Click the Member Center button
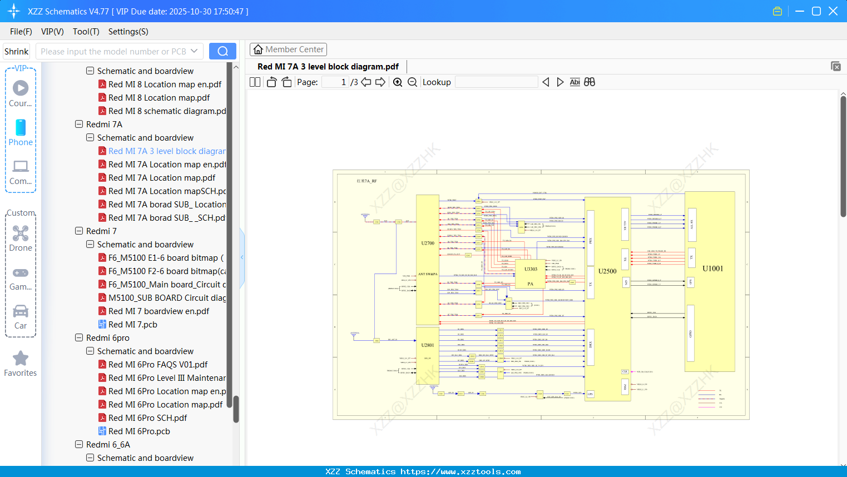 288,49
